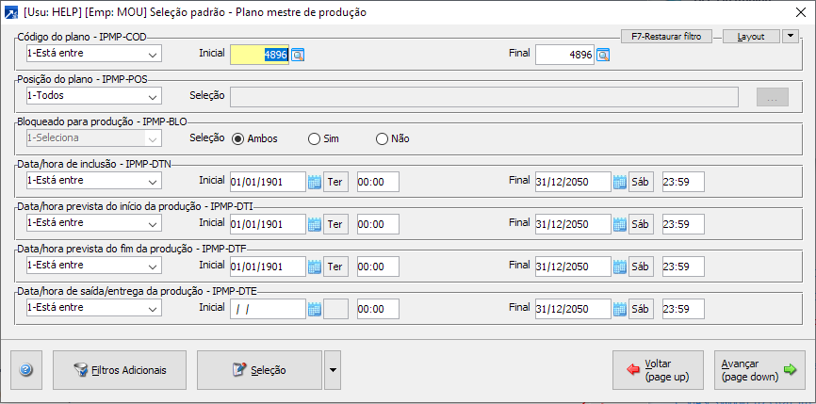Select the Não radio option
Viewport: 816px width, 404px height.
[383, 139]
